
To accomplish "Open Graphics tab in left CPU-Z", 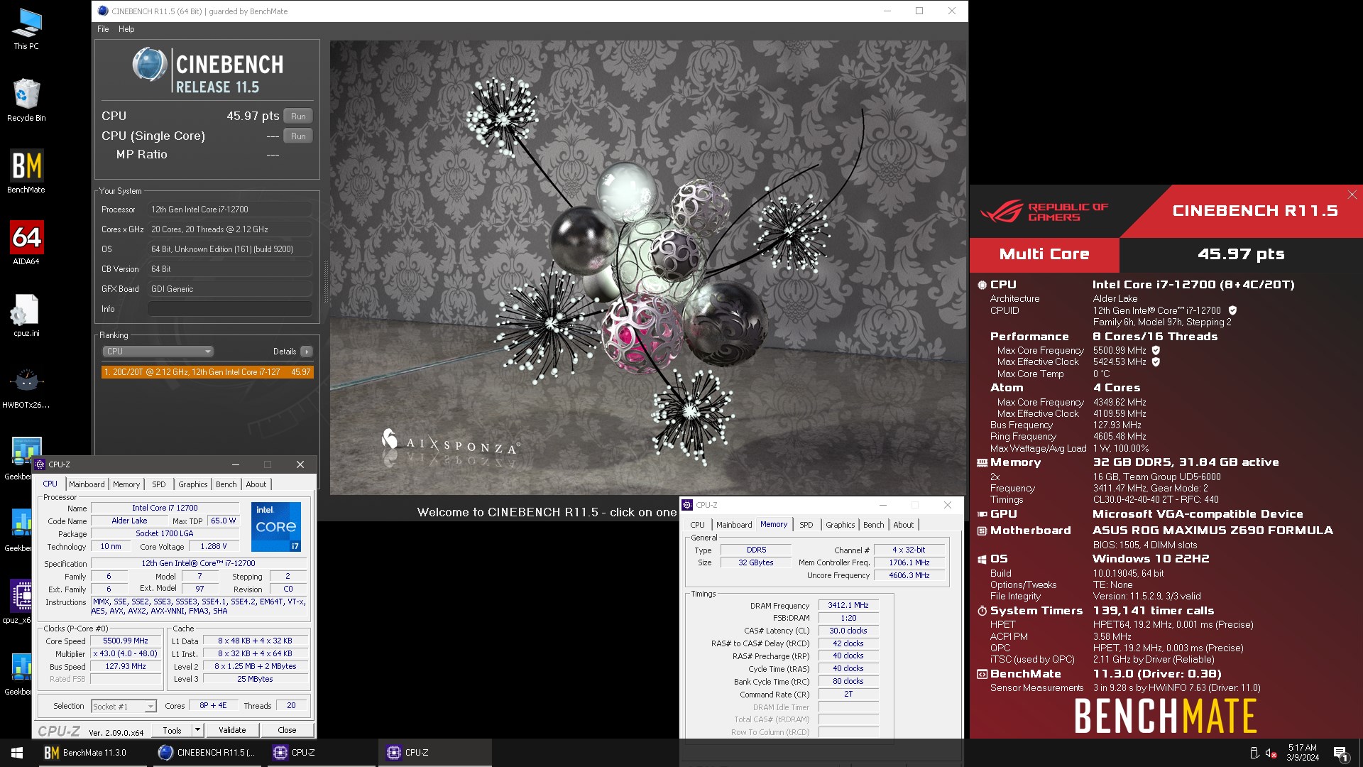I will click(x=193, y=484).
